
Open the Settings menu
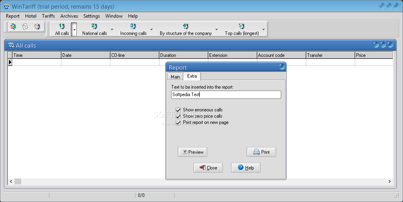click(92, 16)
